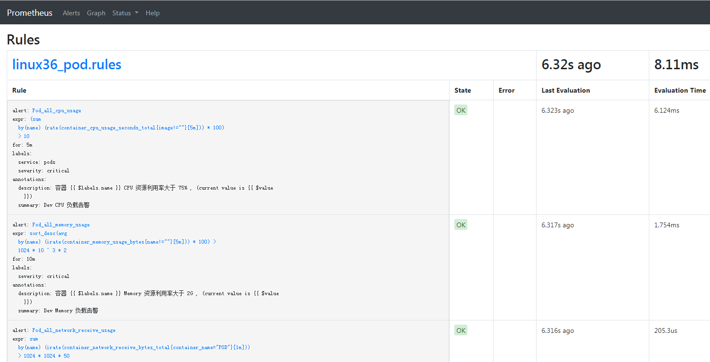Expand the Status dropdown menu
The height and width of the screenshot is (362, 710).
point(125,13)
